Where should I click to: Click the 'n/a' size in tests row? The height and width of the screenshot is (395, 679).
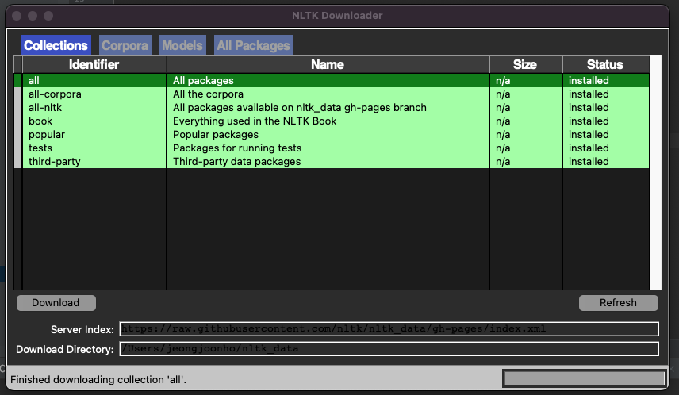click(503, 148)
